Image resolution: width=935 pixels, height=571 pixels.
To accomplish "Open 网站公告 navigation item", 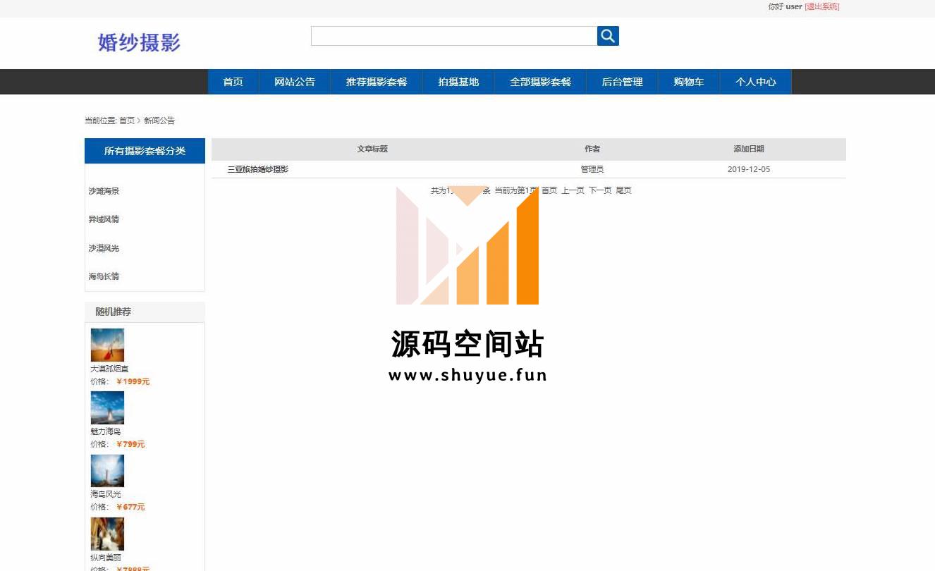I will tap(295, 82).
